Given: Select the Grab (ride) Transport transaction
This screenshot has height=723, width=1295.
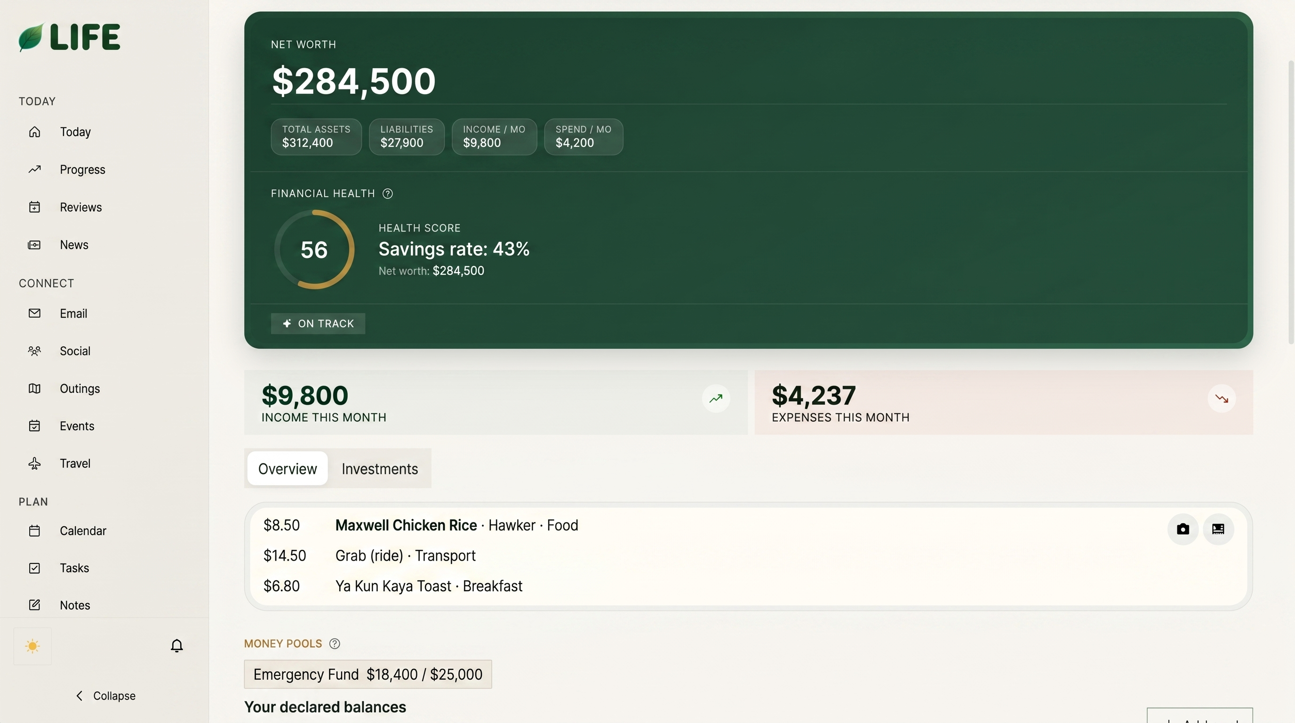Looking at the screenshot, I should click(x=405, y=555).
